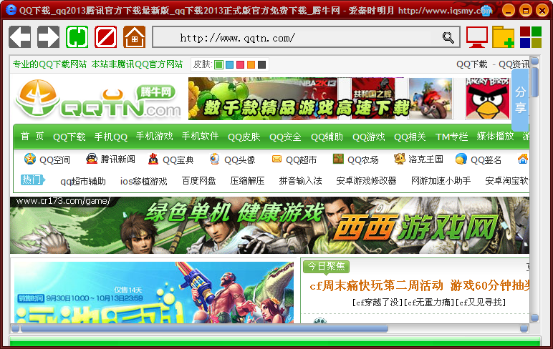Click the horizontal scrollbar thumb
The image size is (553, 349).
pos(205,328)
